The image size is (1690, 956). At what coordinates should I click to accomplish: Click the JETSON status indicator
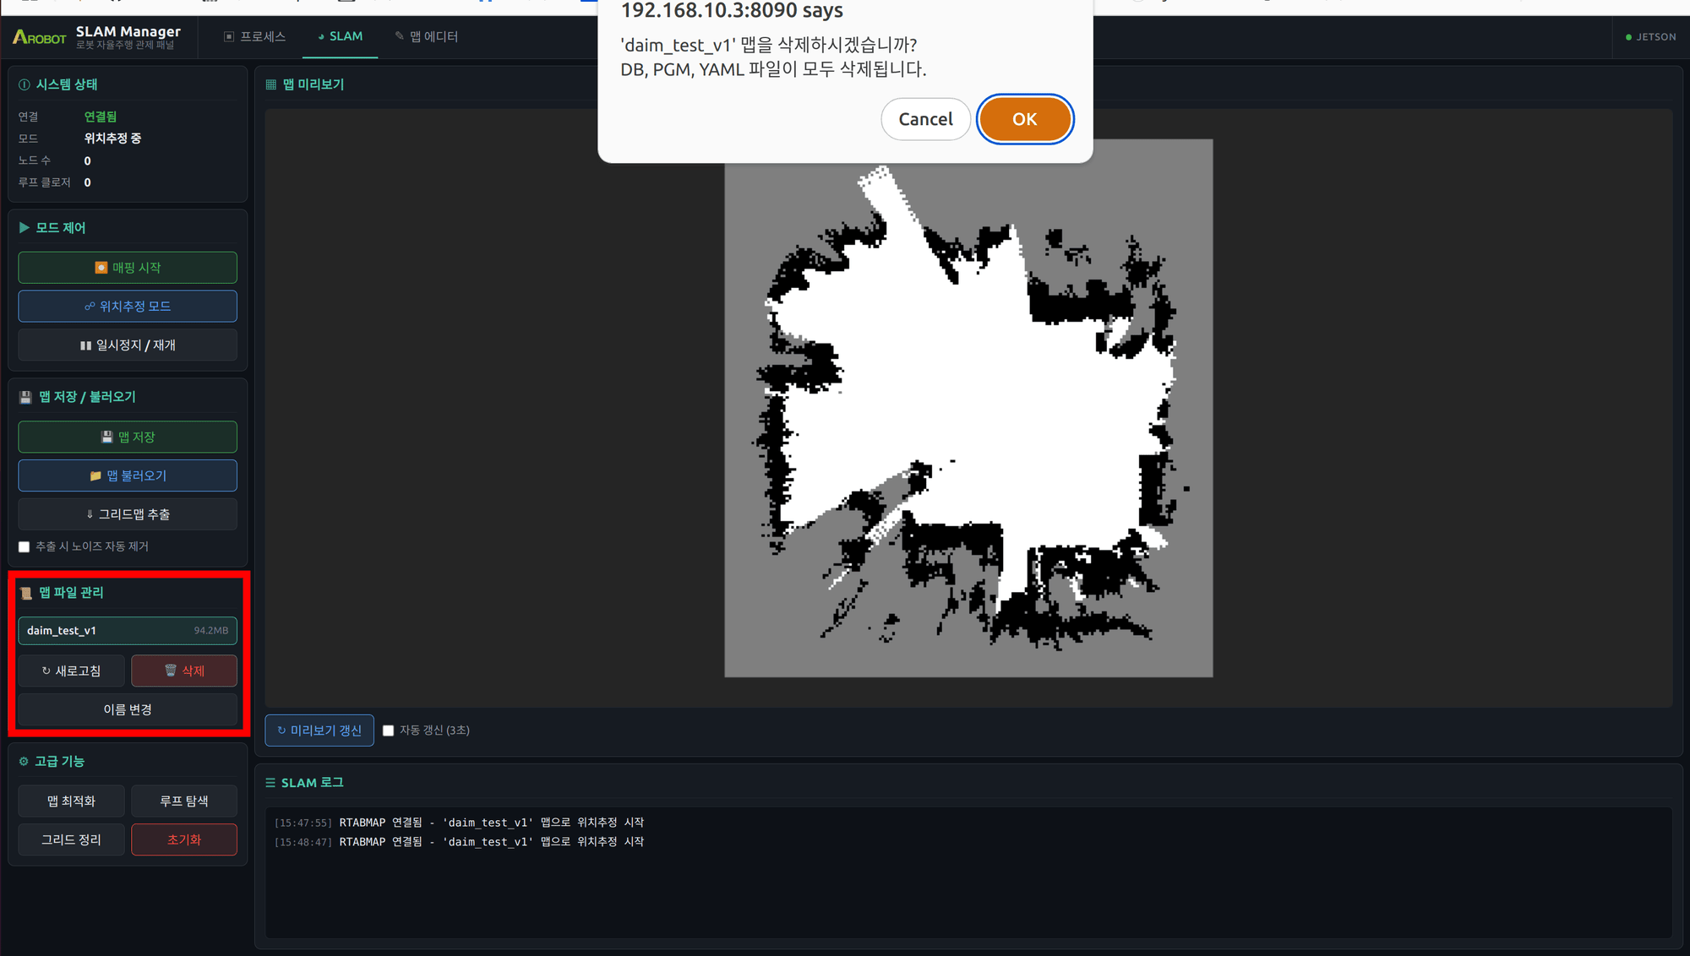1650,37
